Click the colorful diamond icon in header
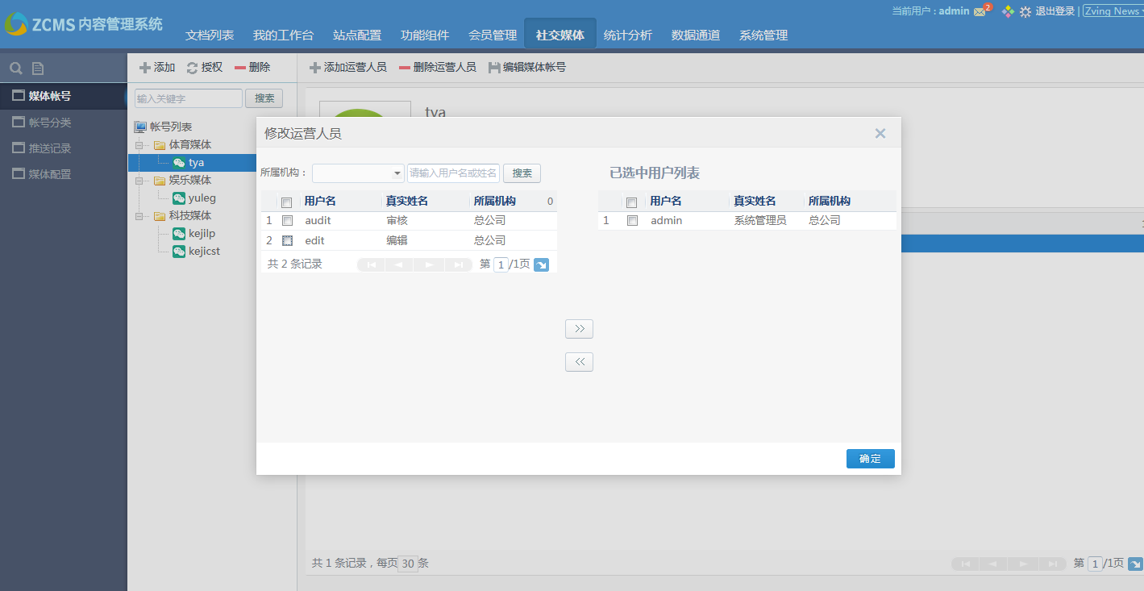 1008,11
